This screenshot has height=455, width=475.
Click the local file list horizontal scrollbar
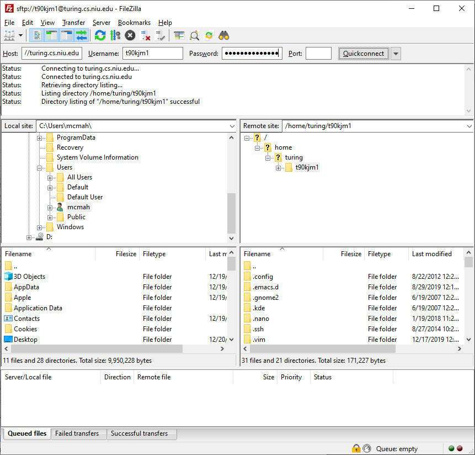click(97, 349)
